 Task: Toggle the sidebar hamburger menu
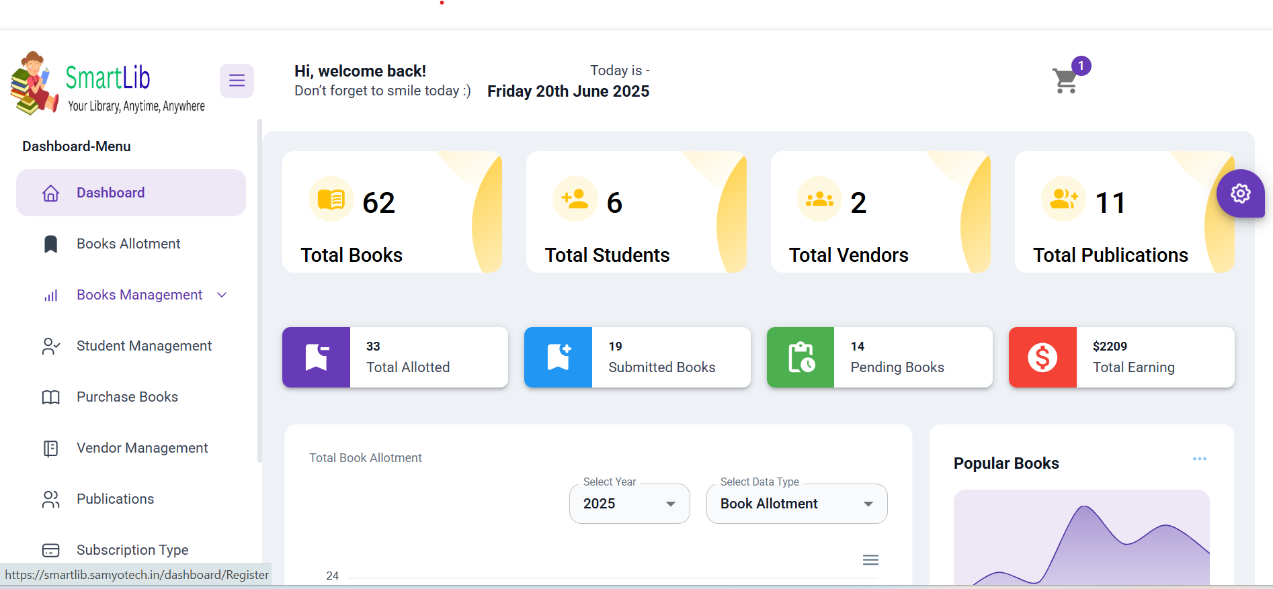pyautogui.click(x=237, y=81)
